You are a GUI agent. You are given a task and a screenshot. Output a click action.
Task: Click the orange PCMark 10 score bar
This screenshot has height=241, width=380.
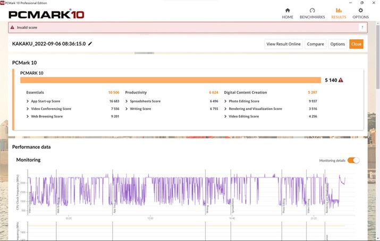(170, 80)
